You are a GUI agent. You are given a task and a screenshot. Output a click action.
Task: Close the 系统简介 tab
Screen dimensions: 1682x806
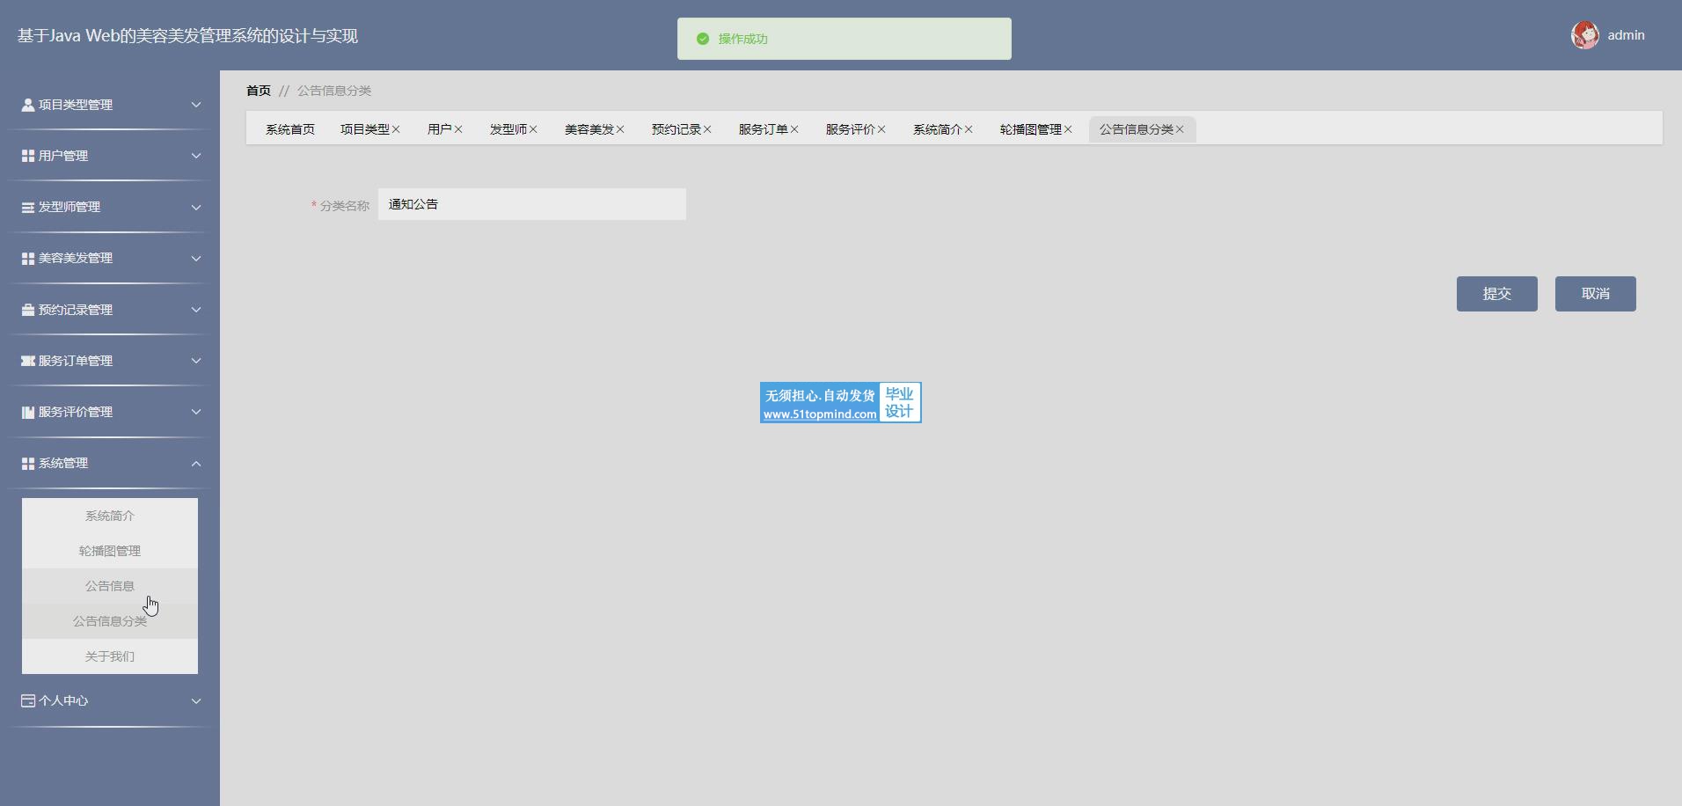click(969, 129)
